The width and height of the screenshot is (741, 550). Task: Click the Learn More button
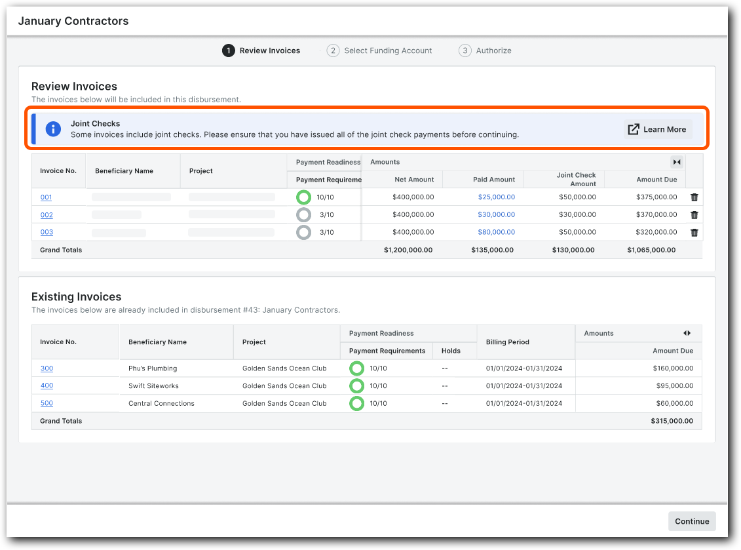point(657,129)
